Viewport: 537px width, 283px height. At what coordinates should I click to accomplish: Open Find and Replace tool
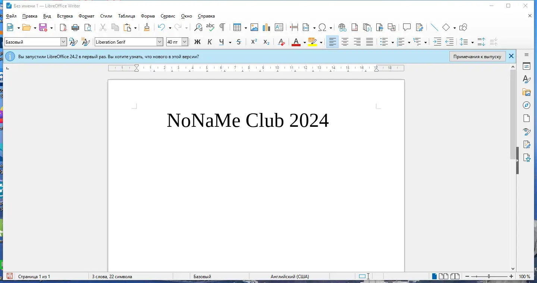tap(198, 27)
